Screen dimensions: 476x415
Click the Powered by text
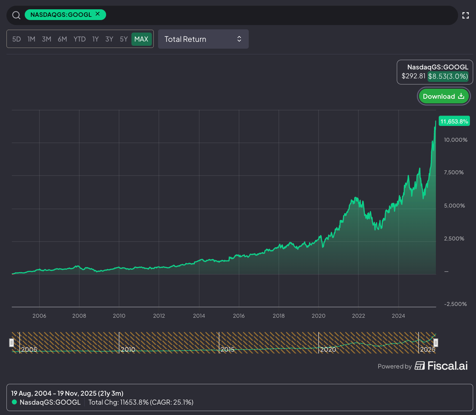(395, 366)
